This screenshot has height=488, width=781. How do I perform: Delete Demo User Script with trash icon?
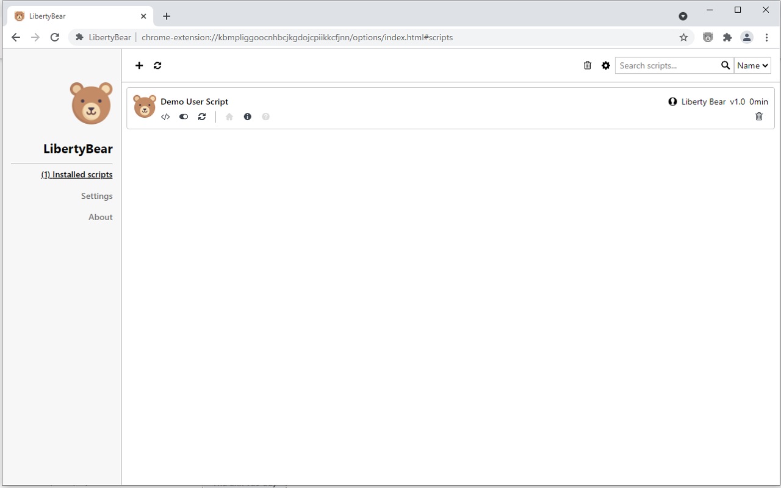pyautogui.click(x=759, y=117)
